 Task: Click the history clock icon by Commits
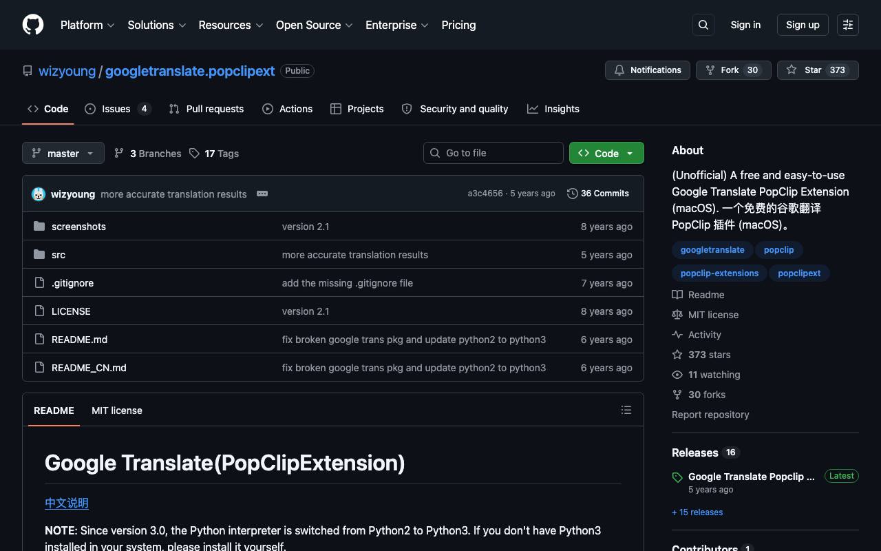[573, 194]
